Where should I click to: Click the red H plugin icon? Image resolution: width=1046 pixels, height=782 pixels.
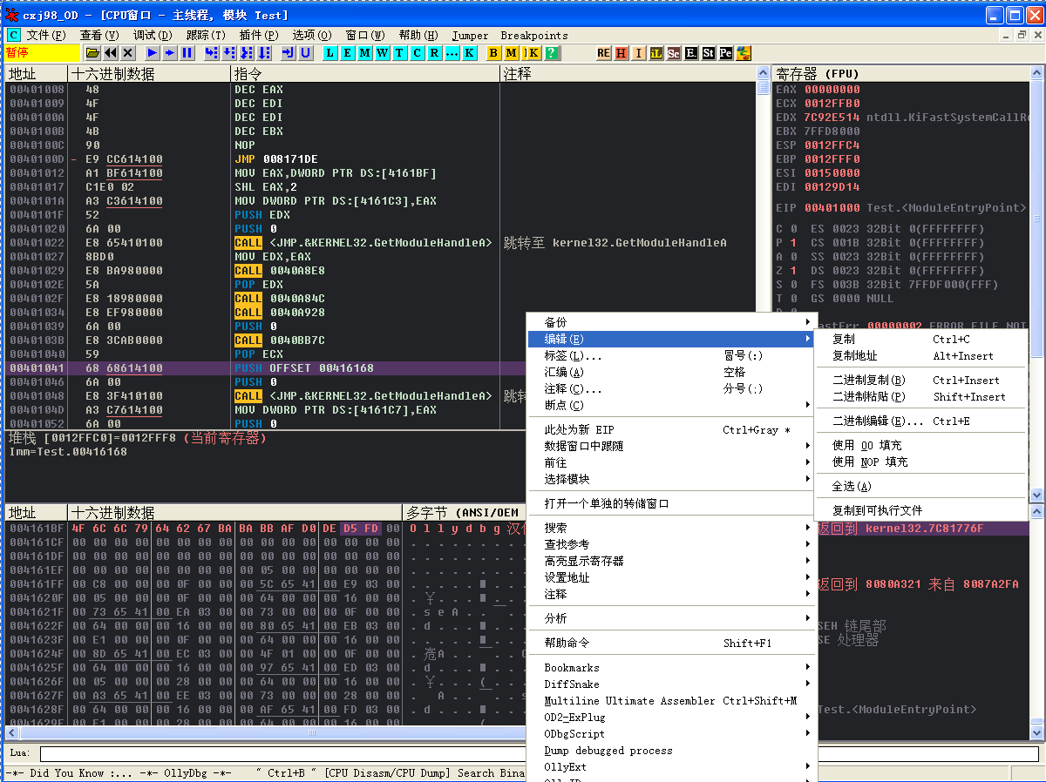click(x=621, y=53)
